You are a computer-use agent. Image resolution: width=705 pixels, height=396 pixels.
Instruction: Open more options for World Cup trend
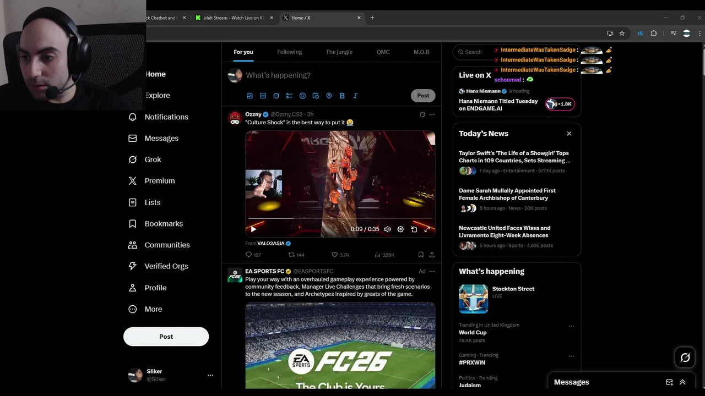[571, 326]
